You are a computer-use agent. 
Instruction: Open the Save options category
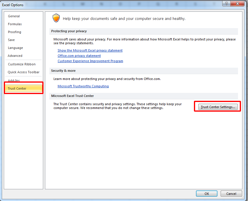(x=11, y=40)
